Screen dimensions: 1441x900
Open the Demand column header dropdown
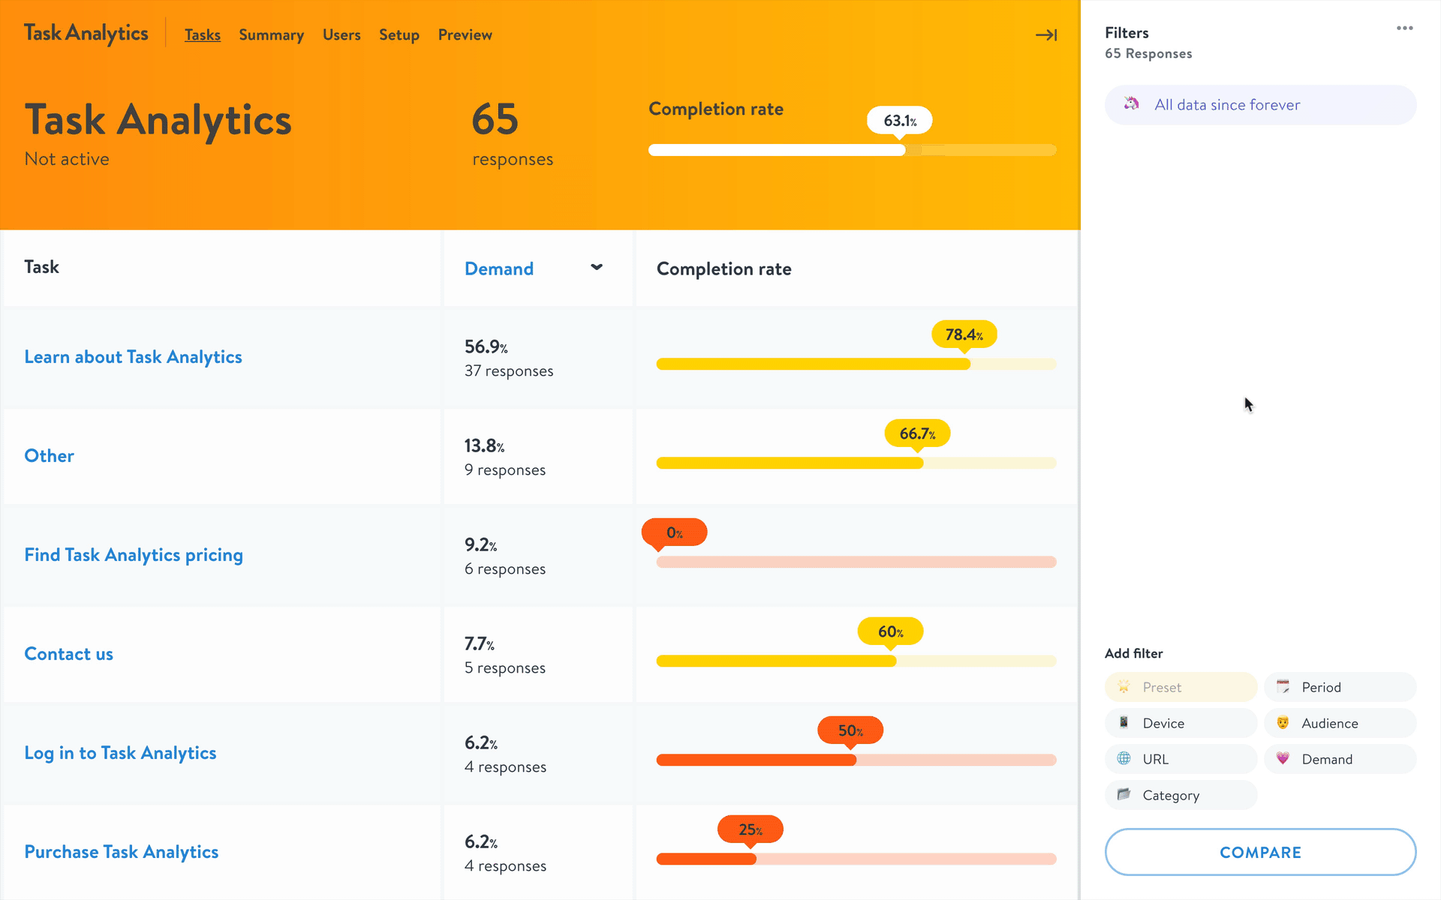[x=499, y=268]
